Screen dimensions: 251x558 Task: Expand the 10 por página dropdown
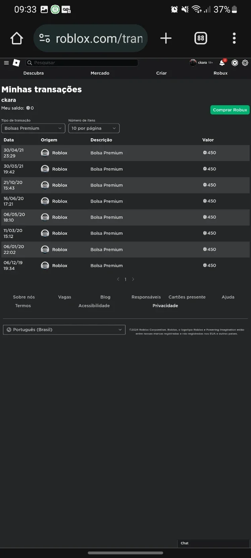pos(94,128)
